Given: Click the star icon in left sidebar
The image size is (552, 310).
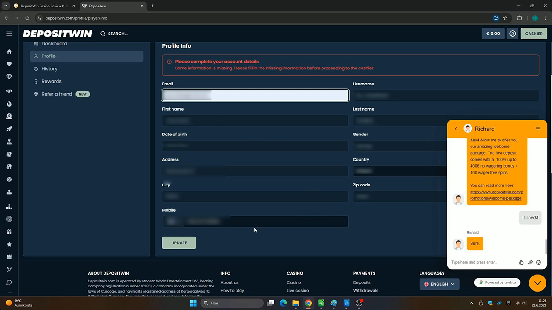Looking at the screenshot, I should click(x=9, y=244).
